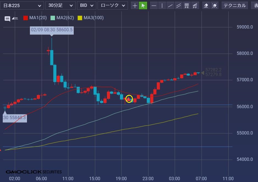
Task: Click the erase all drawings icon
Action: tap(215, 5)
